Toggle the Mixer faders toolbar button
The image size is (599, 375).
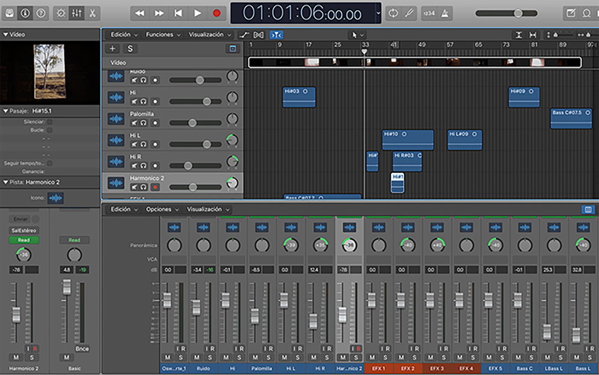coord(77,13)
